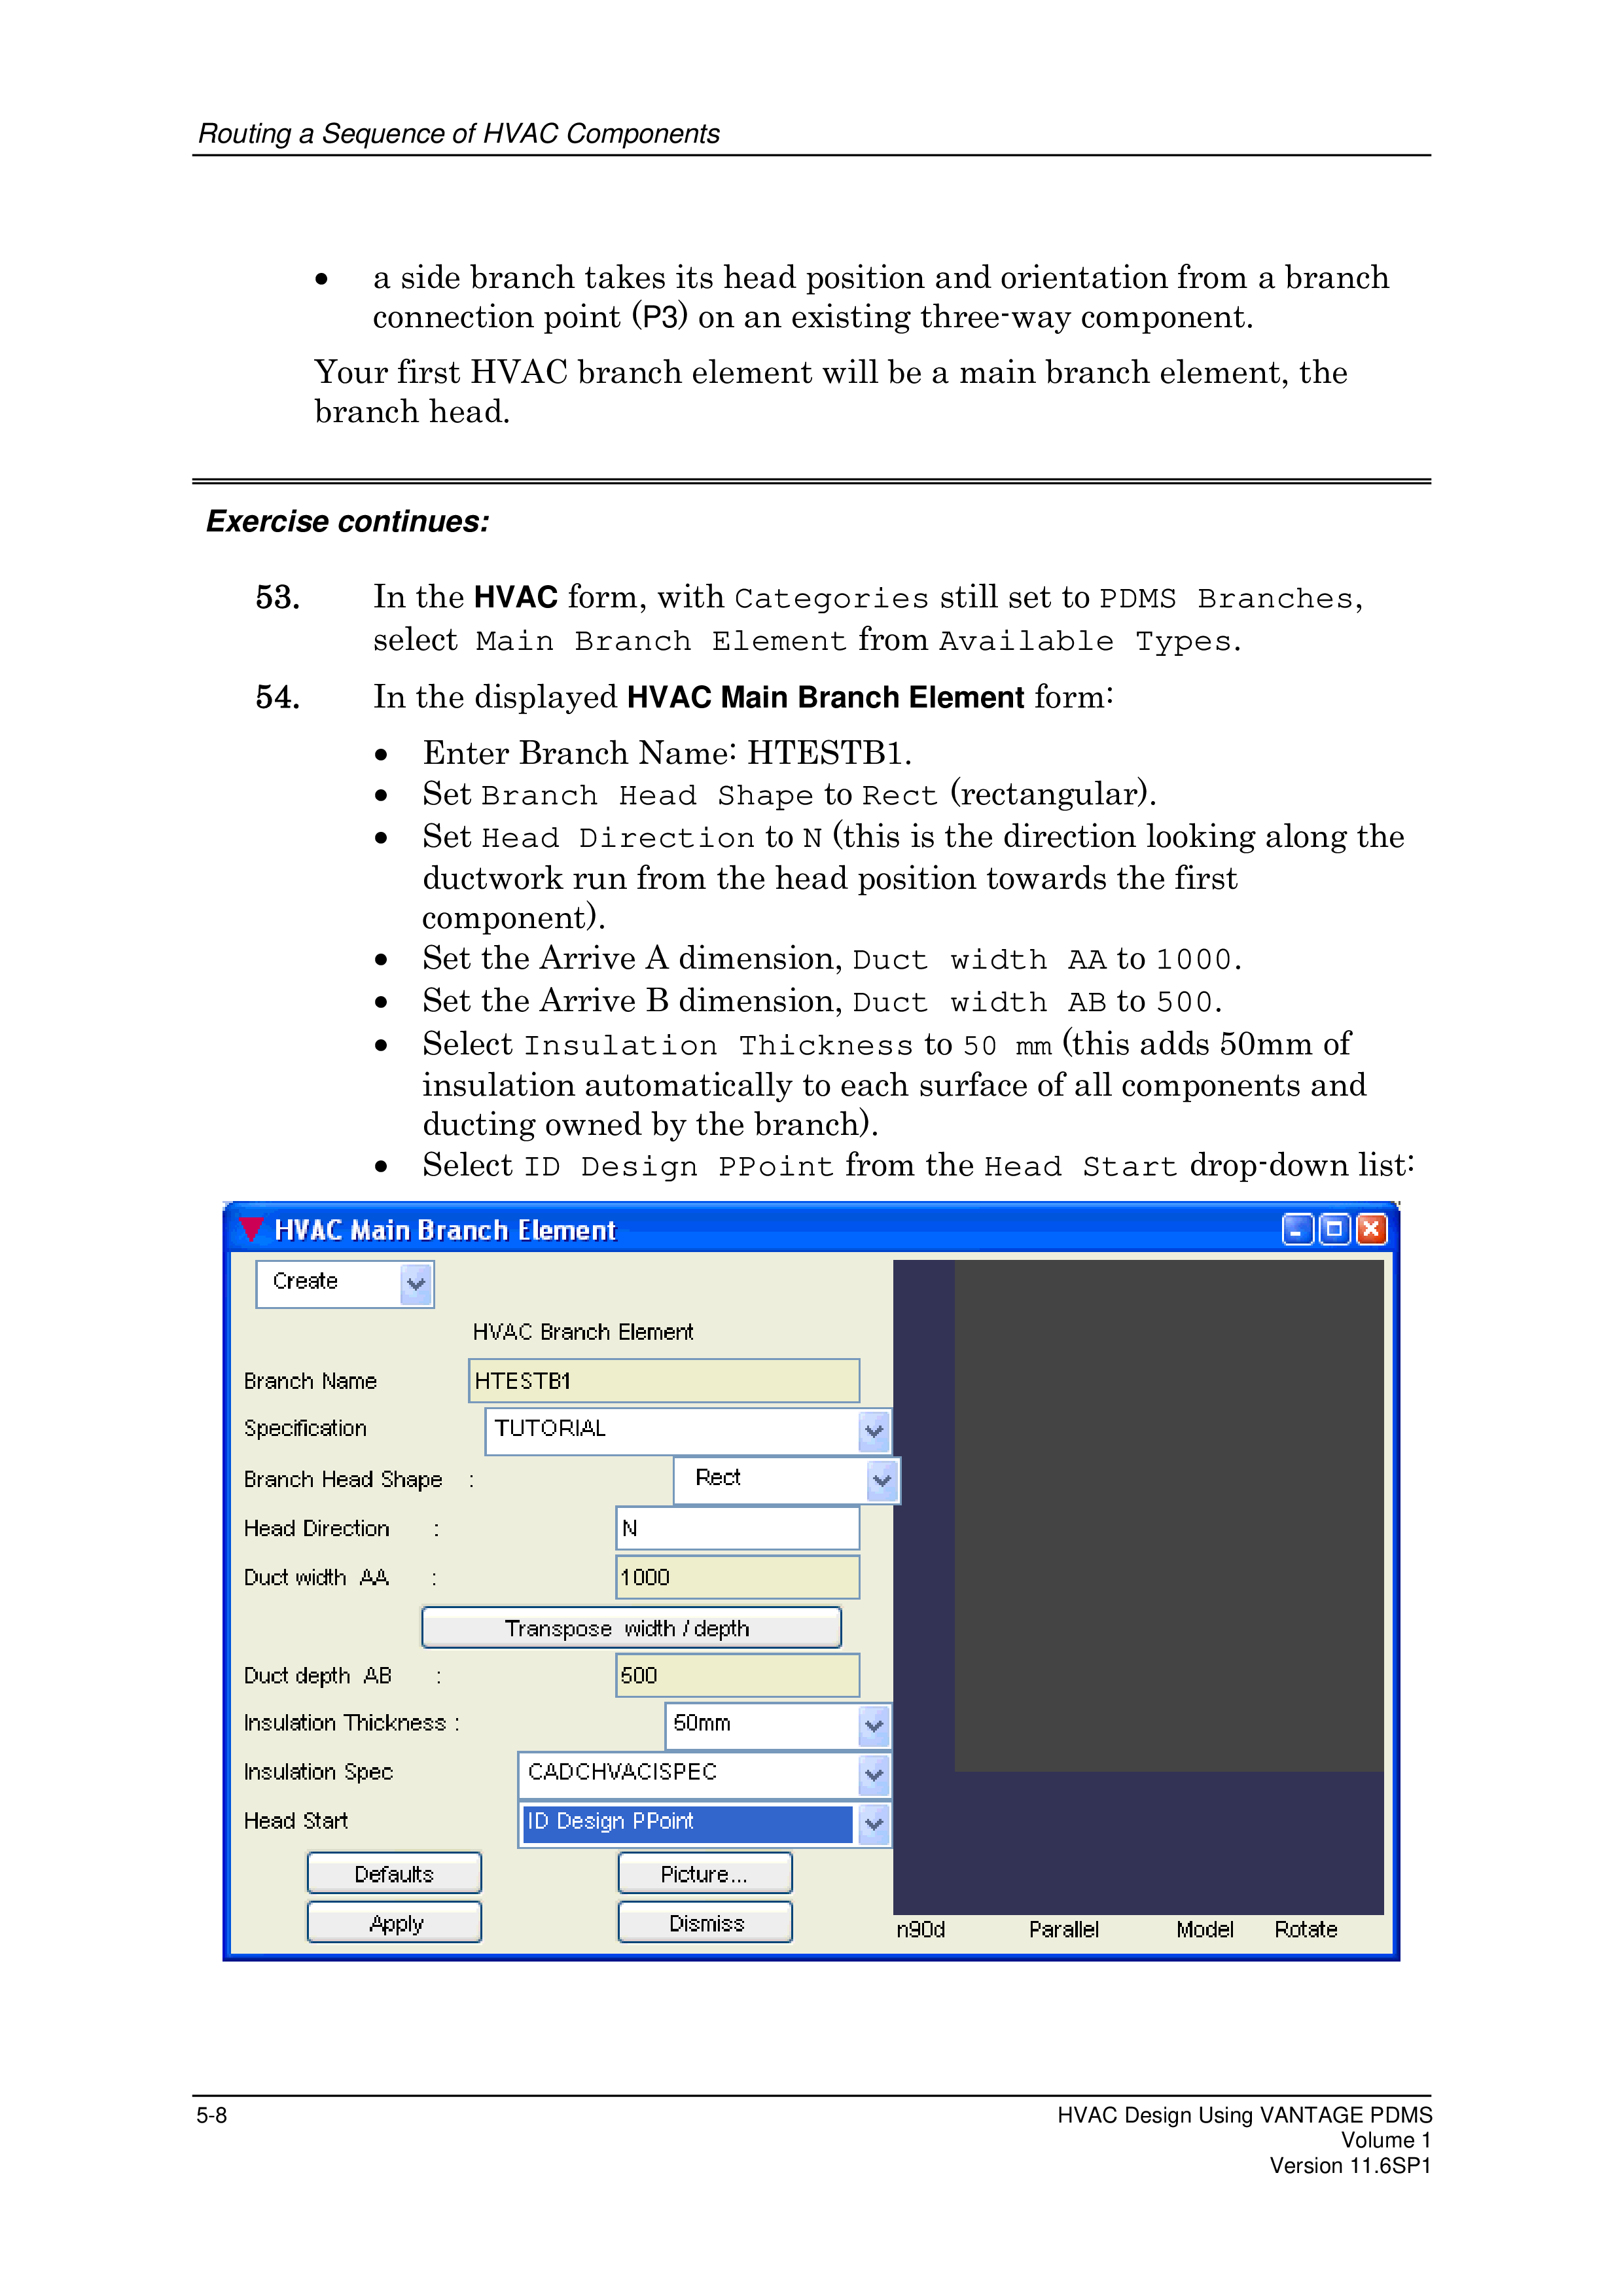The width and height of the screenshot is (1623, 2296).
Task: Click the Defaults button
Action: 394,1873
